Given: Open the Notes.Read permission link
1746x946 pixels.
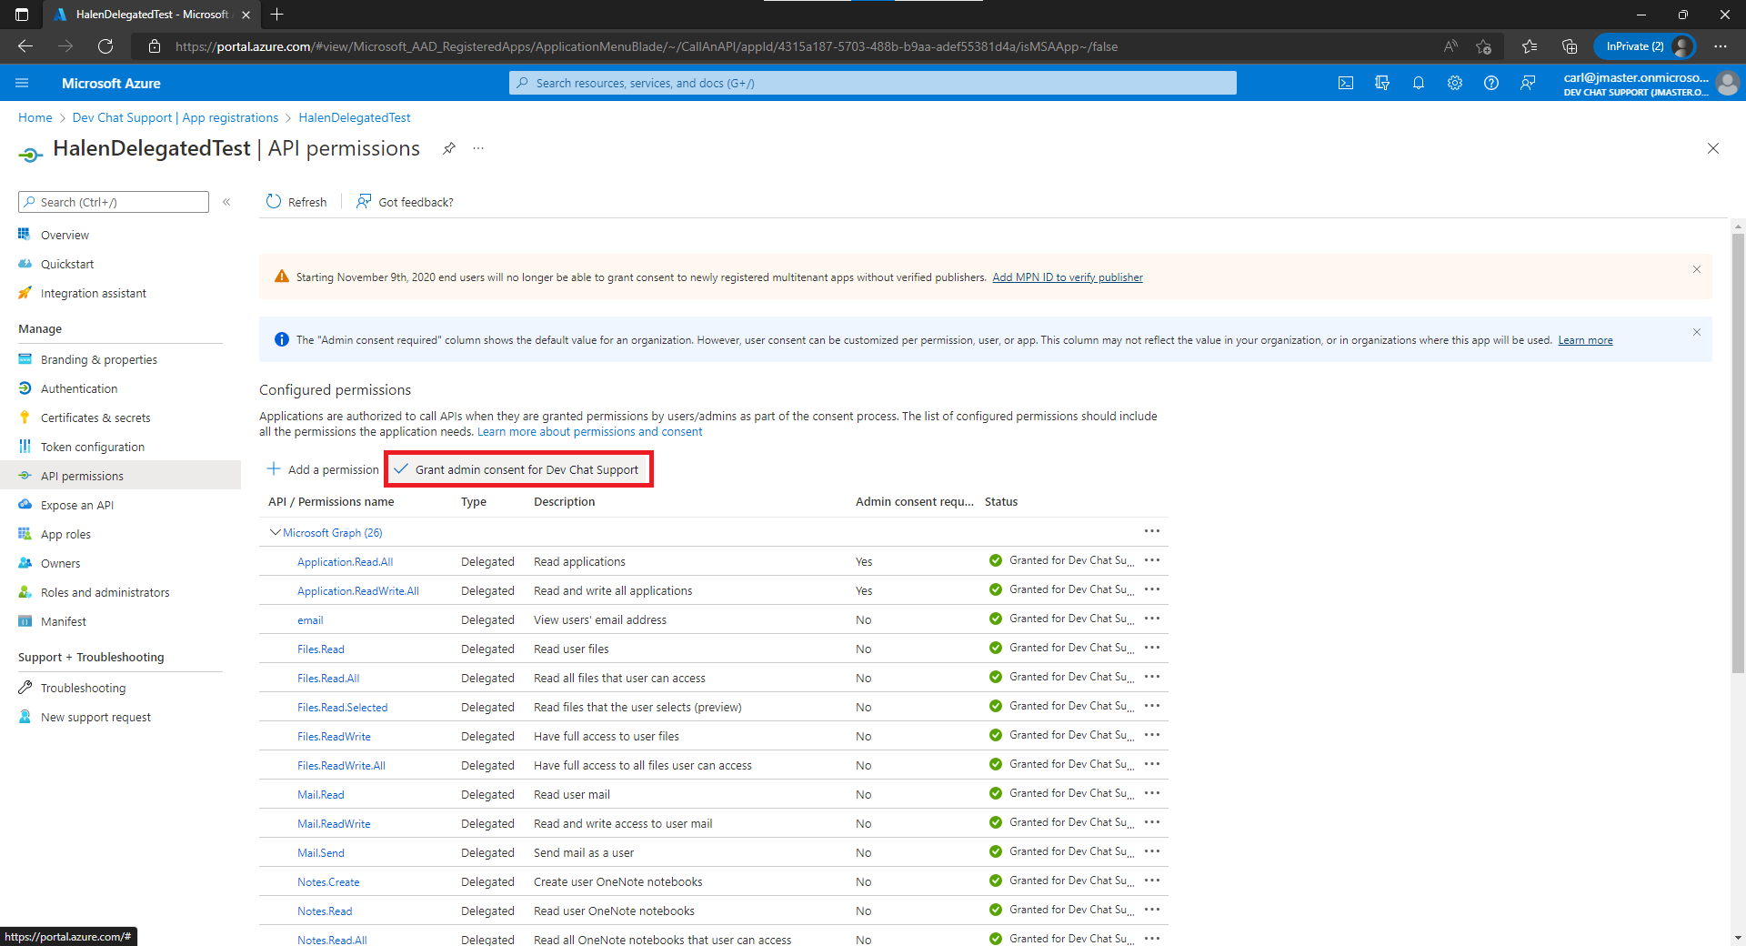Looking at the screenshot, I should click(325, 911).
